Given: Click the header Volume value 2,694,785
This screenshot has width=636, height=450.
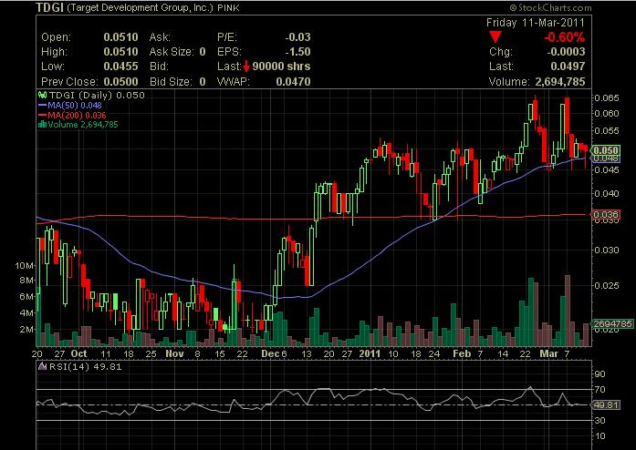Looking at the screenshot, I should click(560, 81).
